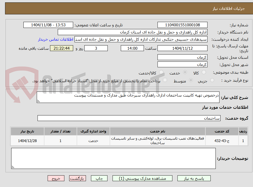The height and width of the screenshot is (187, 253).
Task: Click the کرمان delivery province field
Action: click(x=182, y=57)
